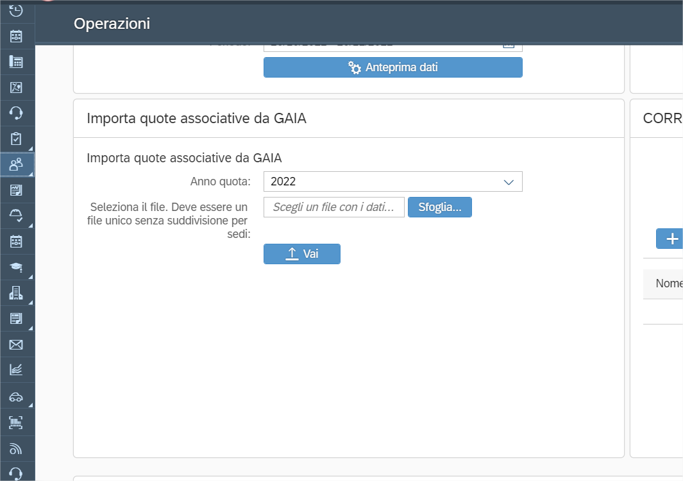Open the building icon in sidebar
This screenshot has width=683, height=481.
[x=16, y=293]
